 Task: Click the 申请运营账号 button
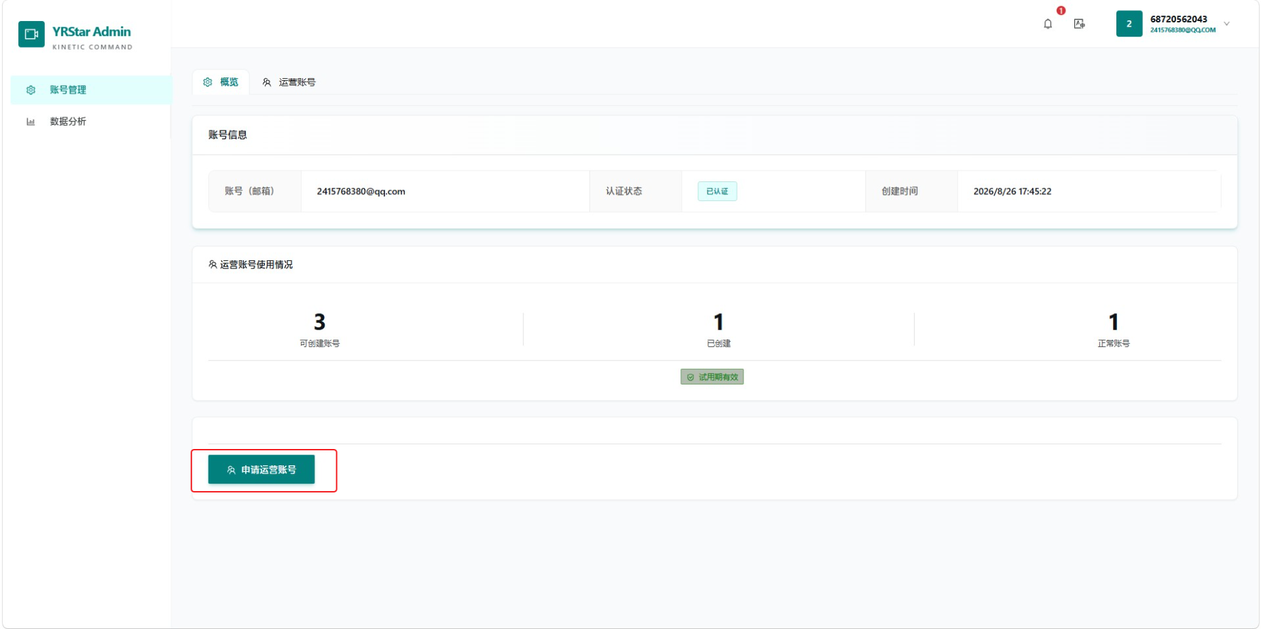coord(261,469)
